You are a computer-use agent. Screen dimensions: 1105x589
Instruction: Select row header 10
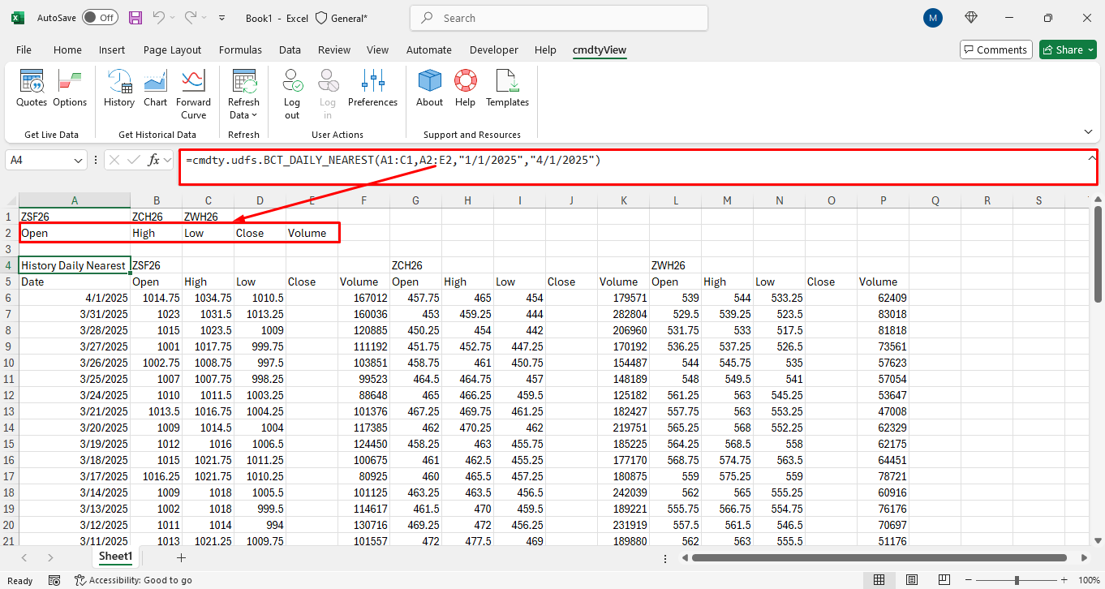[x=10, y=363]
